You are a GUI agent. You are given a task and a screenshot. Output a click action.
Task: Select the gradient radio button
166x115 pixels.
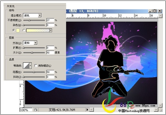[x=24, y=30]
